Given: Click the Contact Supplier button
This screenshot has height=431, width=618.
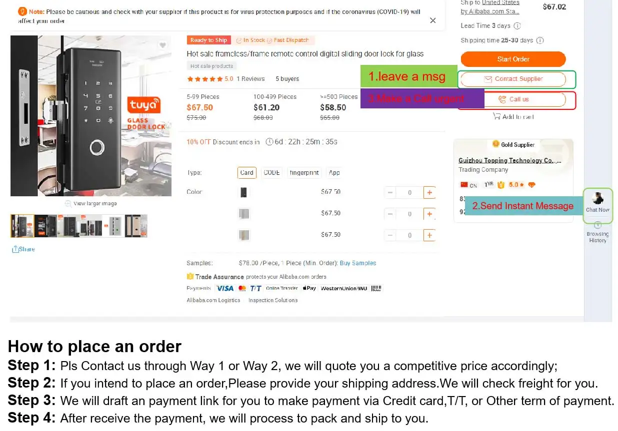Looking at the screenshot, I should click(x=513, y=79).
